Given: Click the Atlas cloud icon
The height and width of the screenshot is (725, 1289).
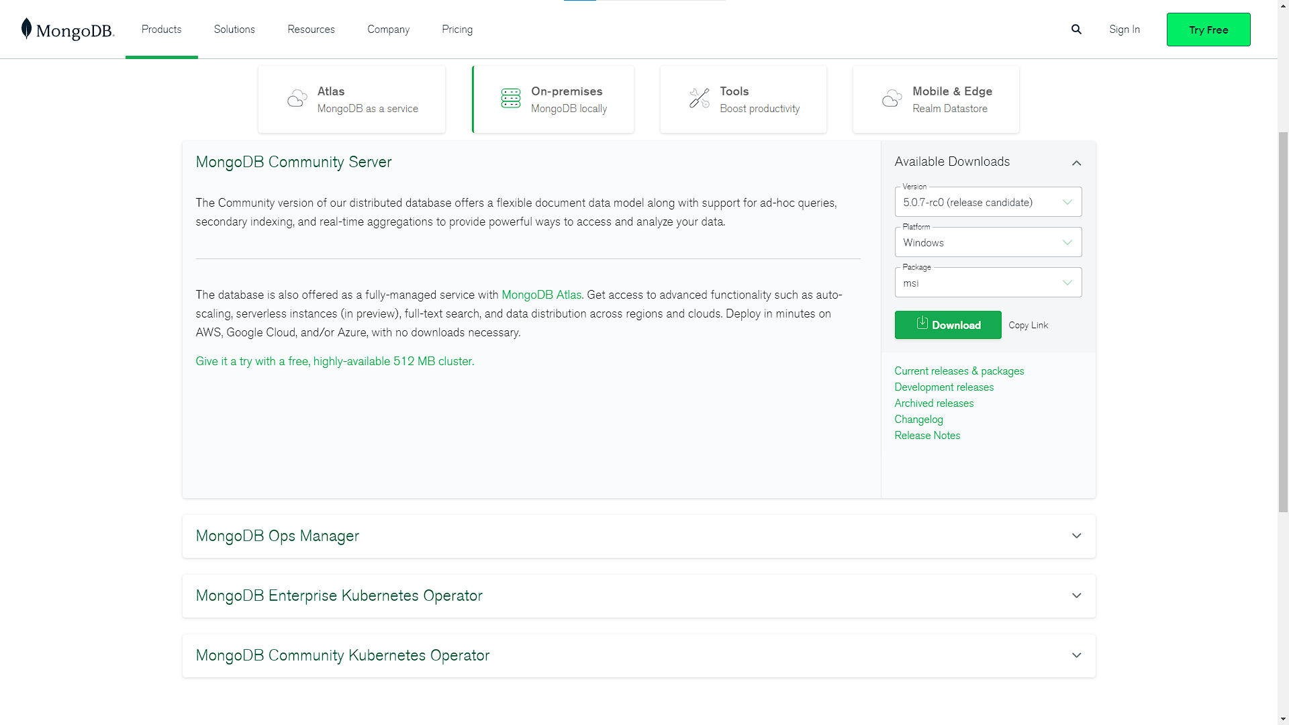Looking at the screenshot, I should coord(297,99).
